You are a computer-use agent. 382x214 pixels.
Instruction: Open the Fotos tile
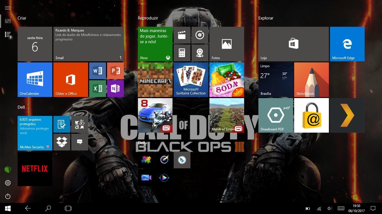(x=227, y=44)
